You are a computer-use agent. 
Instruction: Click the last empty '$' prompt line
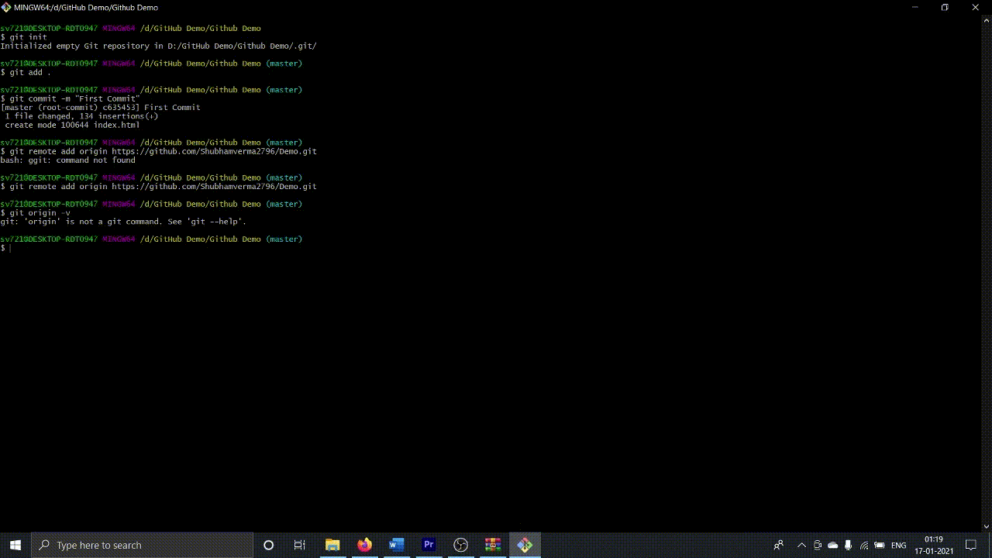click(x=6, y=248)
